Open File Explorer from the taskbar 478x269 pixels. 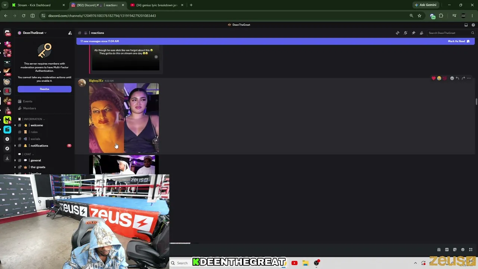[305, 263]
